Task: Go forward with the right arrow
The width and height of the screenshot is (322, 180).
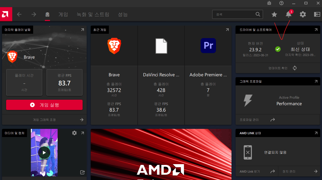Action: coord(34,14)
